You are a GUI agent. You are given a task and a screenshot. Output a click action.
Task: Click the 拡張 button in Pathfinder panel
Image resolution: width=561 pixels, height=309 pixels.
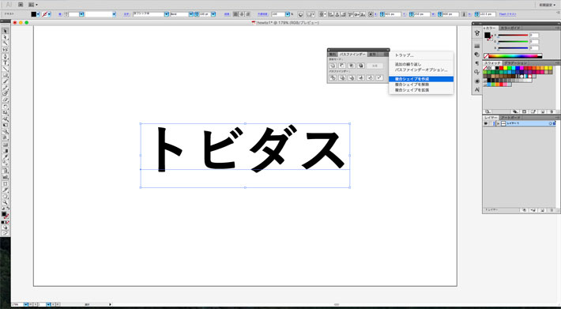click(x=375, y=66)
